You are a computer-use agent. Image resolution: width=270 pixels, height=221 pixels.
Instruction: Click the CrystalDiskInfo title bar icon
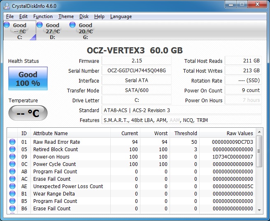(x=7, y=6)
